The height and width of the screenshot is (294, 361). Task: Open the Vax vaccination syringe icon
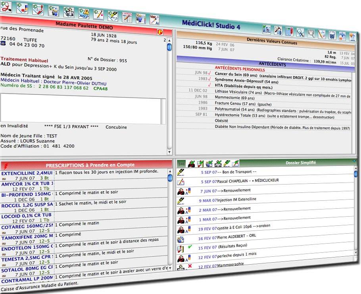pos(154,20)
